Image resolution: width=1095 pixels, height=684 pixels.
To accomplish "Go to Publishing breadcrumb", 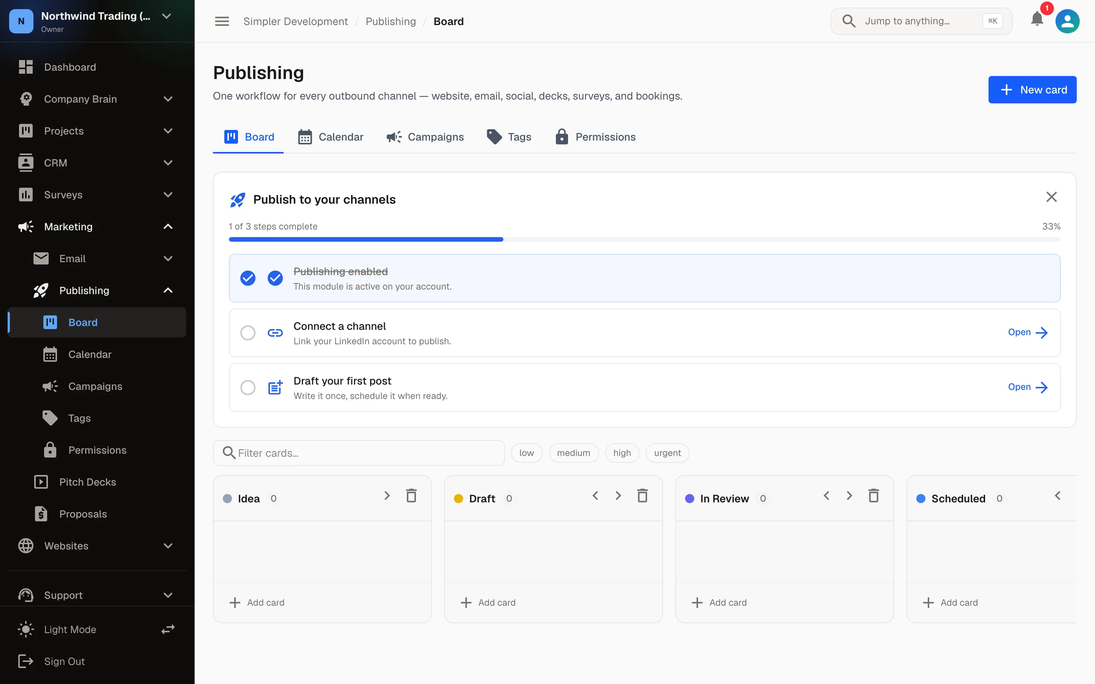I will (x=390, y=21).
